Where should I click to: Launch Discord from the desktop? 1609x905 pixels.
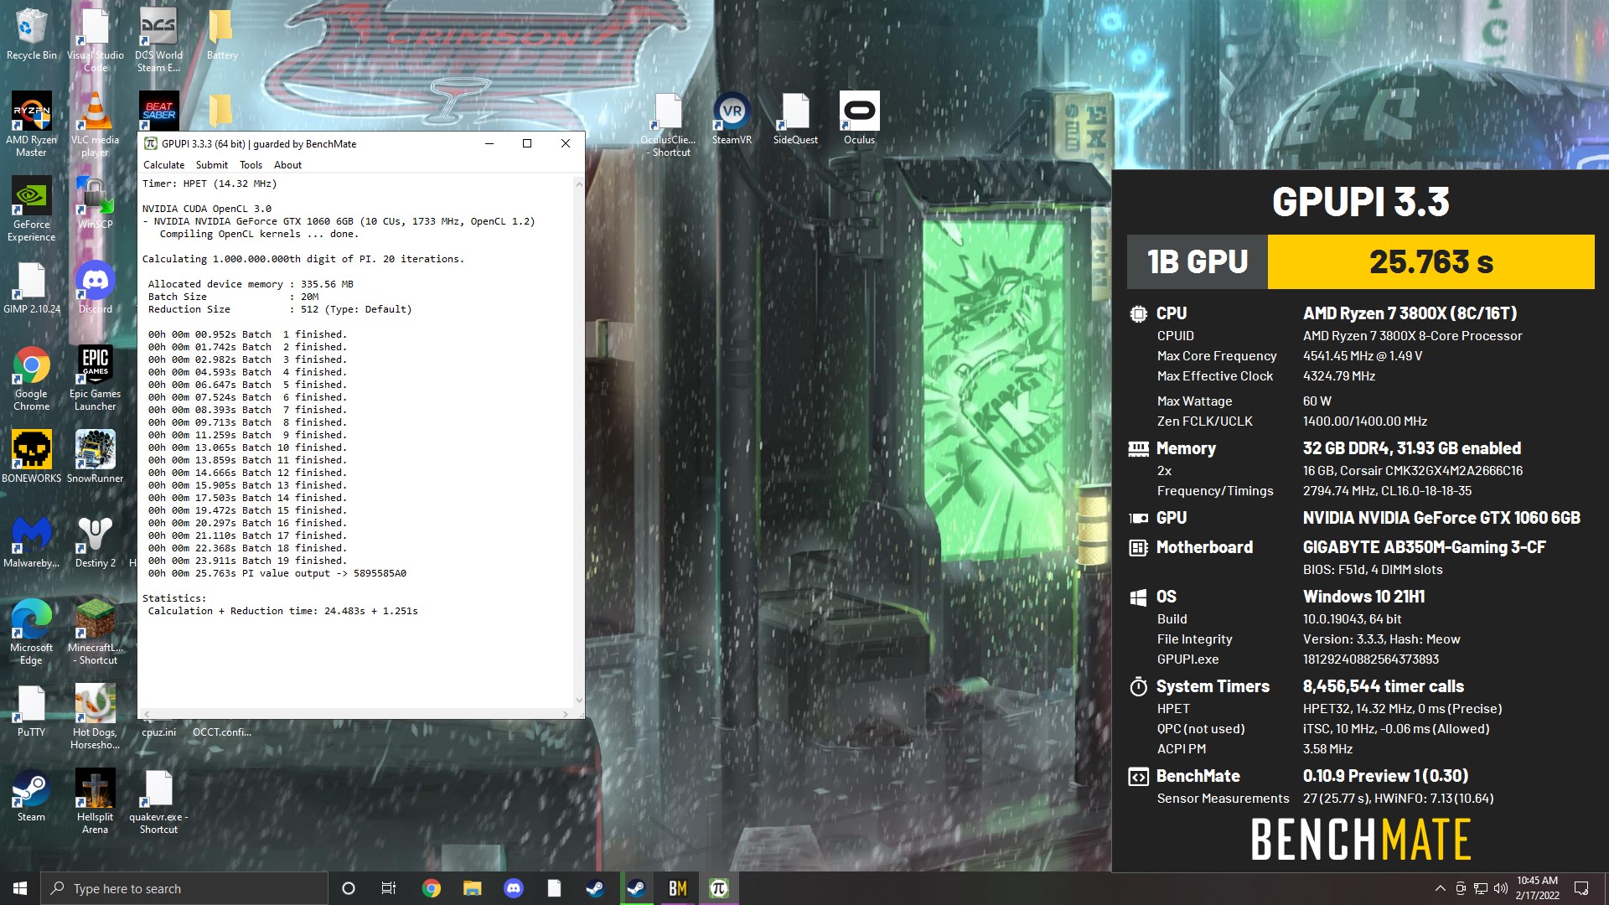pyautogui.click(x=95, y=287)
